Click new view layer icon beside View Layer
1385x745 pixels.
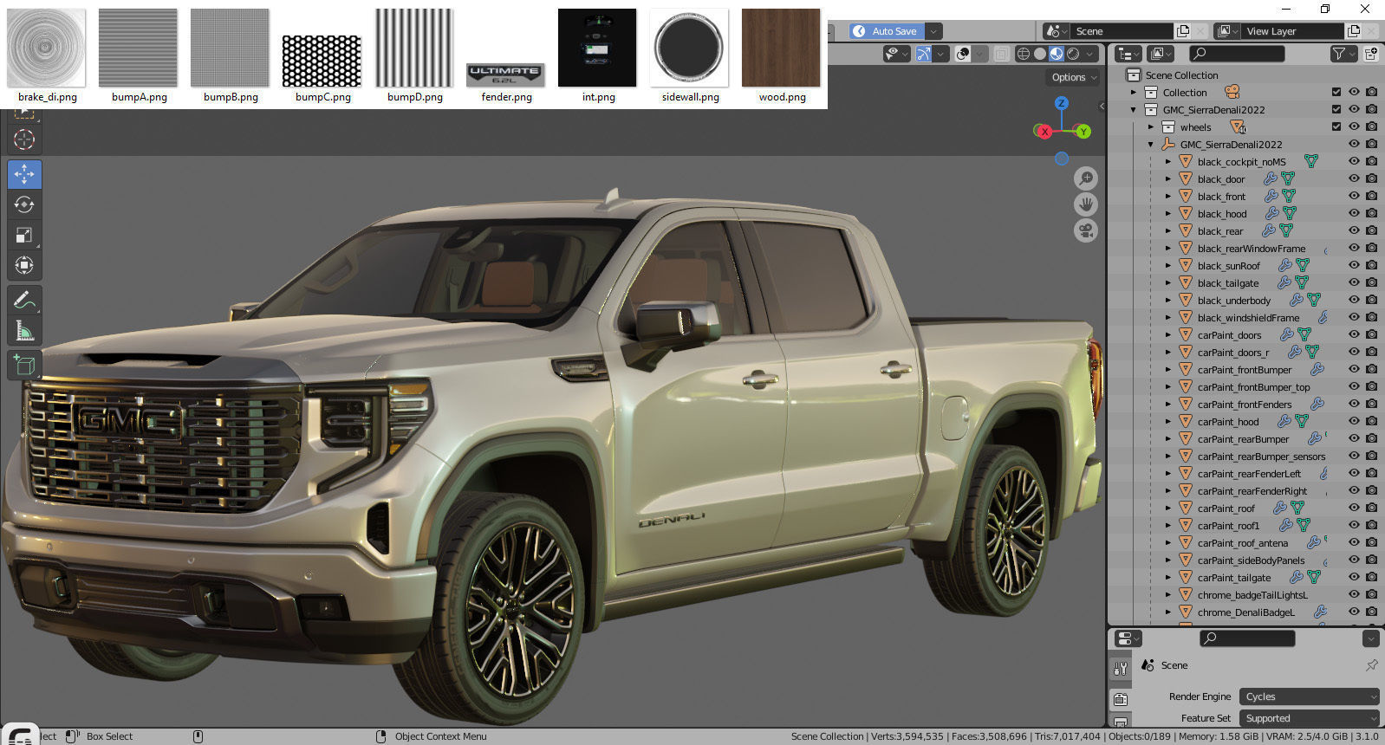(x=1354, y=31)
